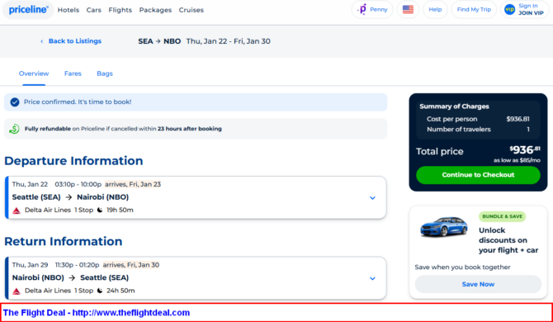Click the Return Information heading
The width and height of the screenshot is (553, 322).
[63, 242]
